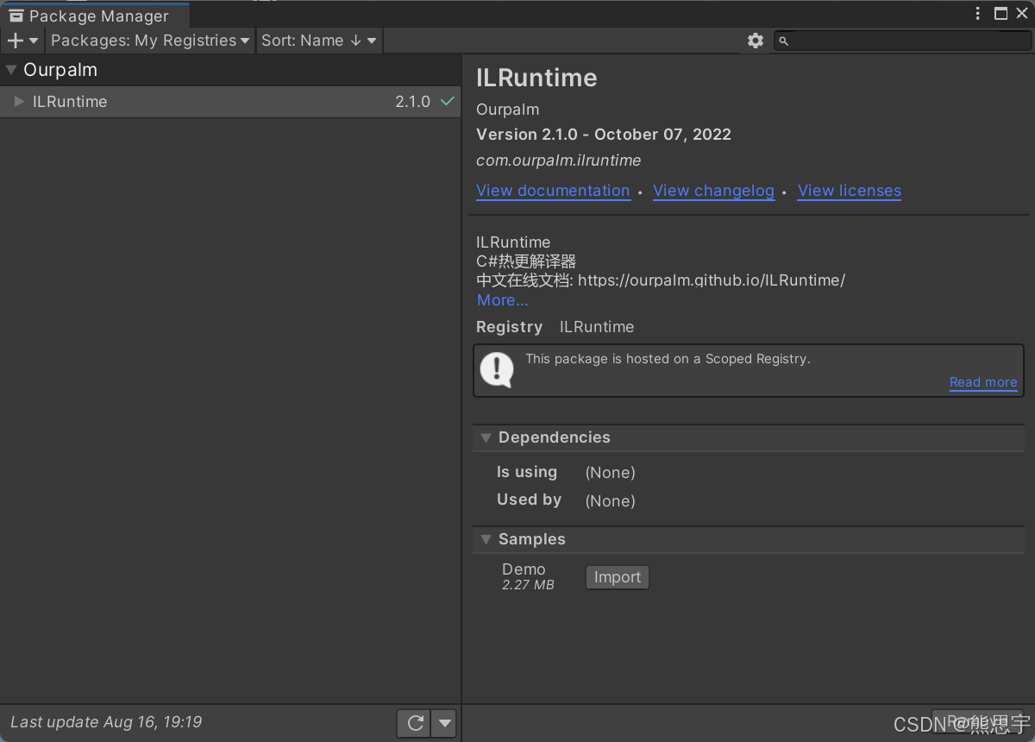1035x742 pixels.
Task: Select the ILRuntime 2.1.0 package row
Action: tap(230, 102)
